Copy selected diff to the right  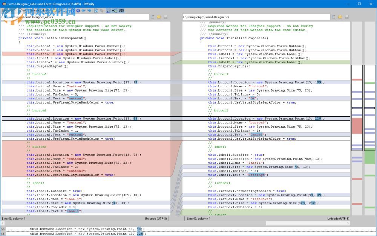point(89,11)
